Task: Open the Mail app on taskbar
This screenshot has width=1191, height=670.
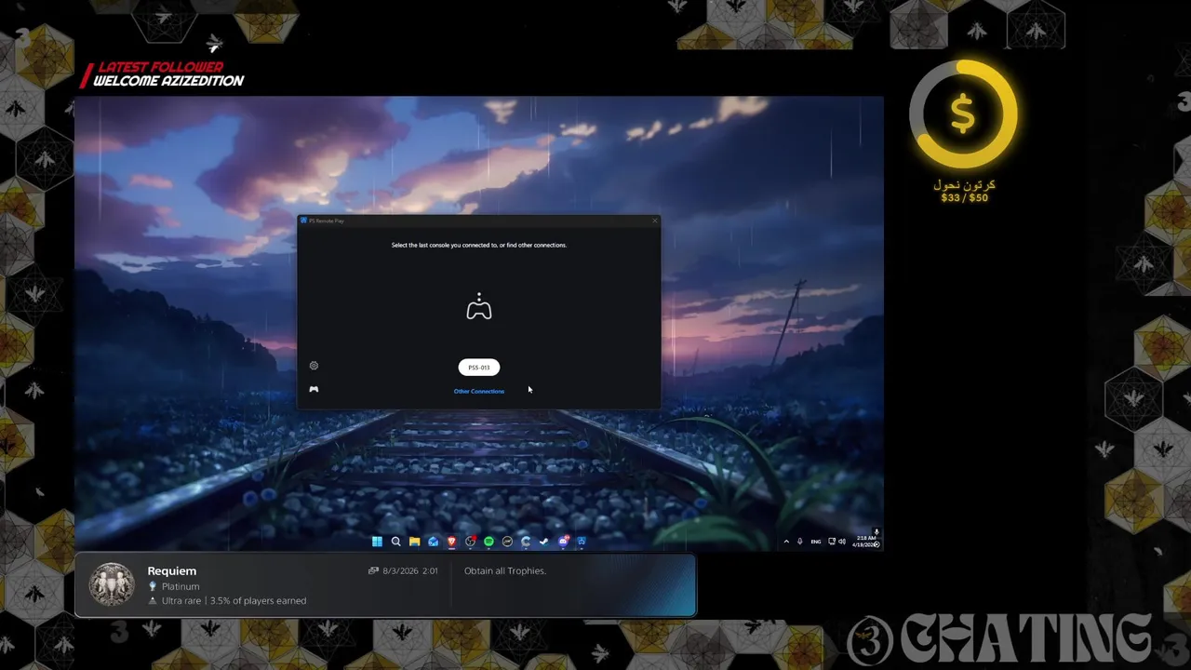Action: pyautogui.click(x=433, y=542)
